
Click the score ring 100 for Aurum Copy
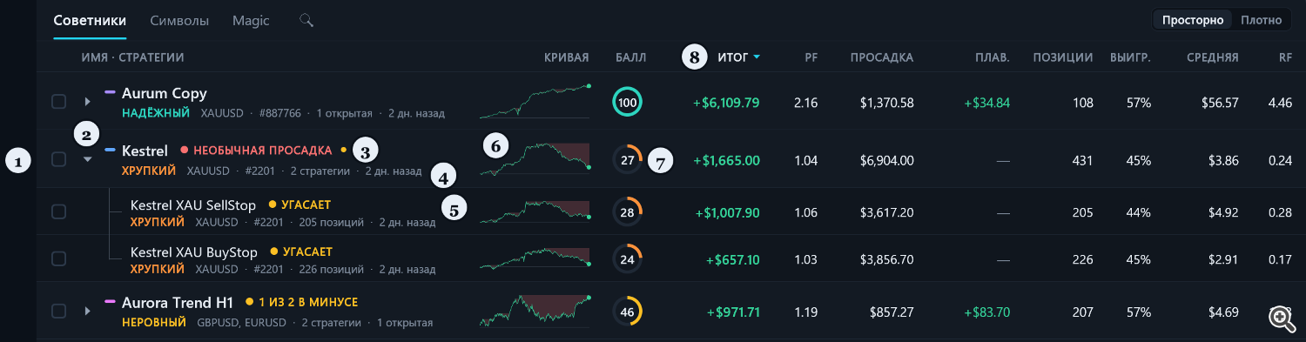pos(627,102)
